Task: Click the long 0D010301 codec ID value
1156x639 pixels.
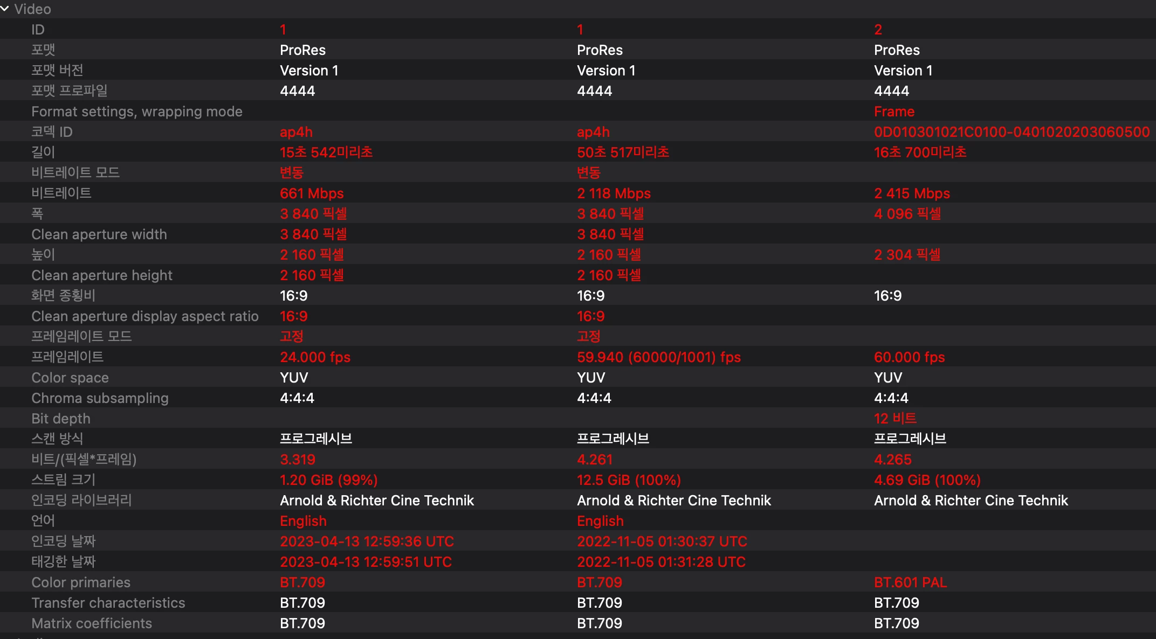Action: click(x=1011, y=132)
